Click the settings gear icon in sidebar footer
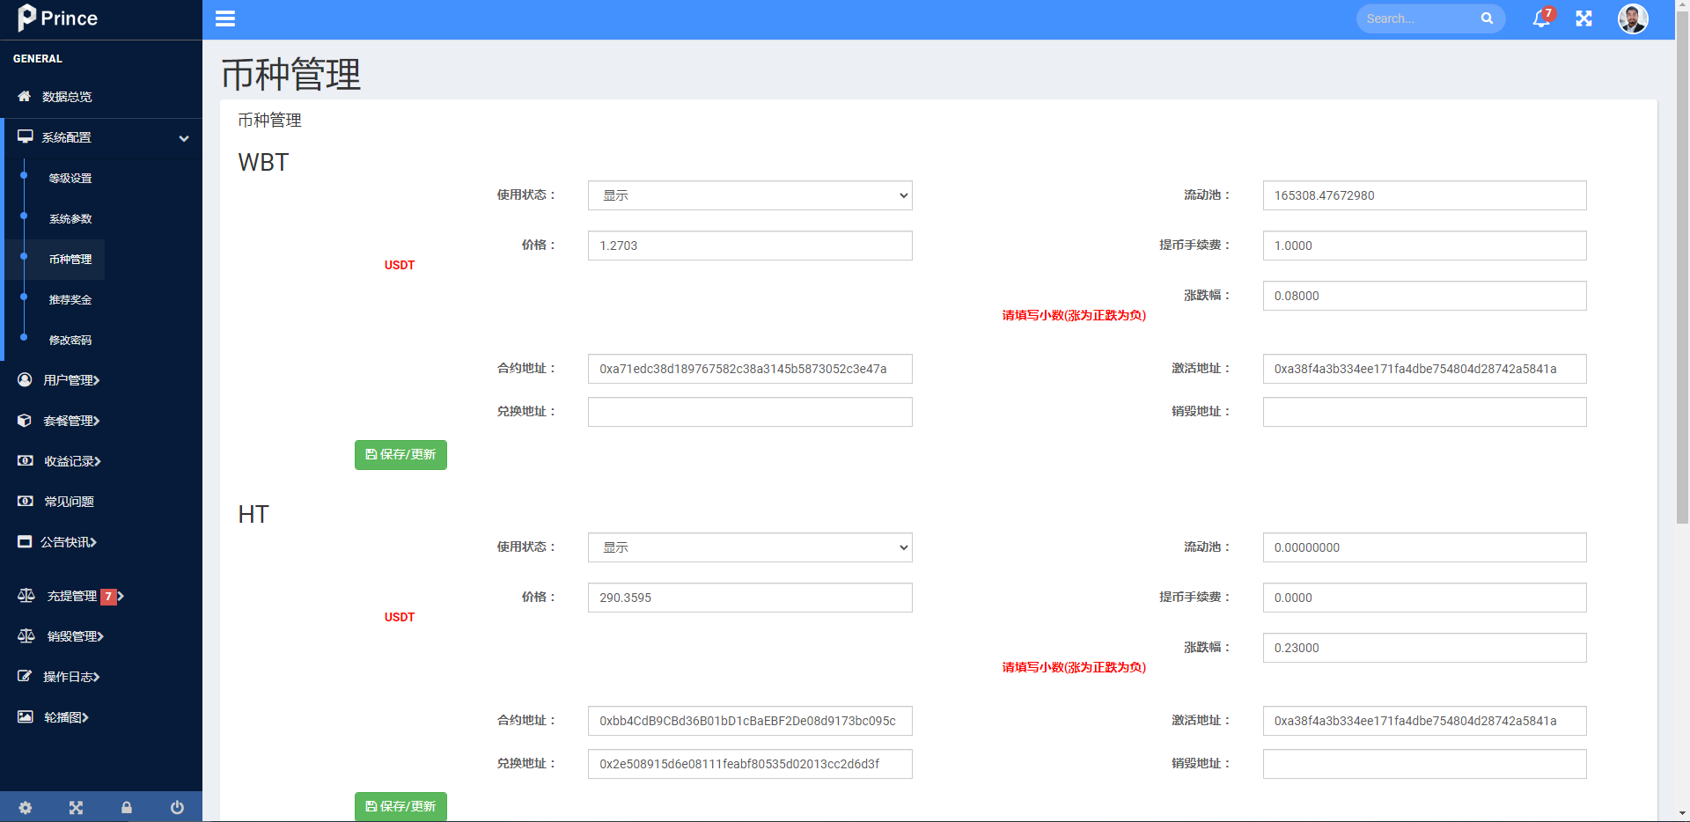 coord(26,807)
